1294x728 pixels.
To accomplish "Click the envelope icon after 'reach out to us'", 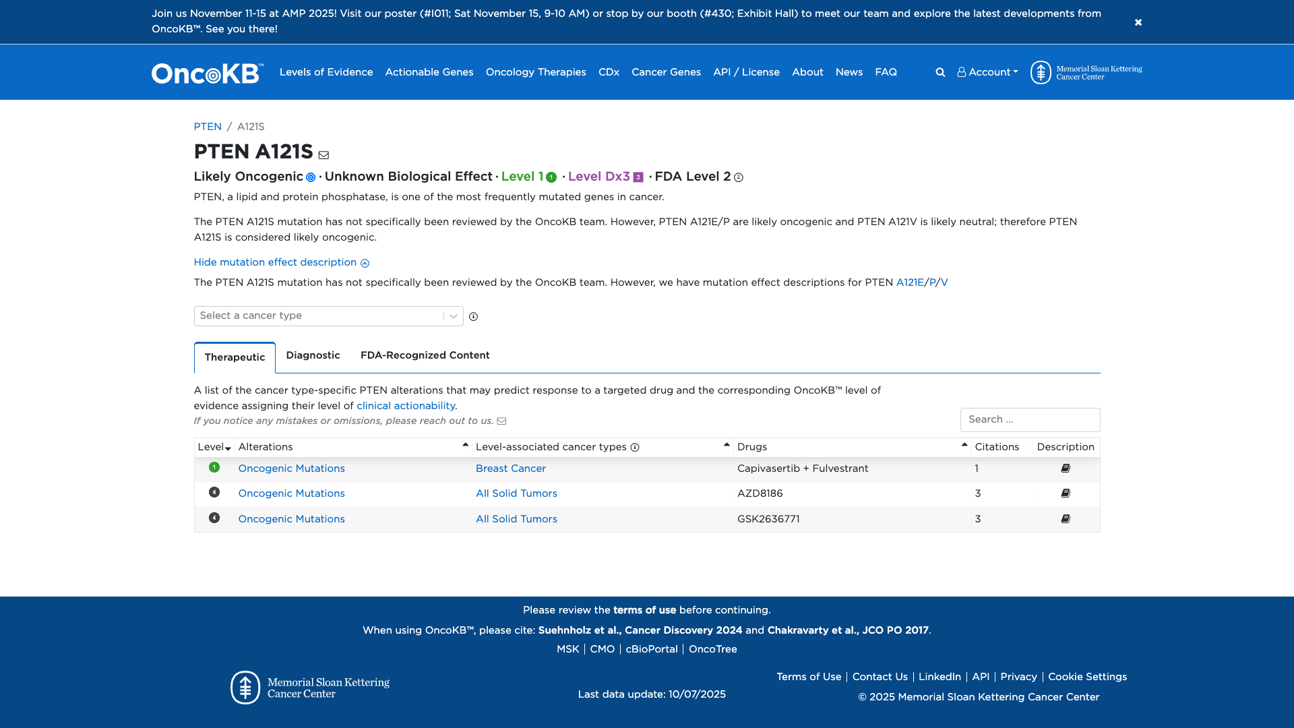I will (502, 421).
